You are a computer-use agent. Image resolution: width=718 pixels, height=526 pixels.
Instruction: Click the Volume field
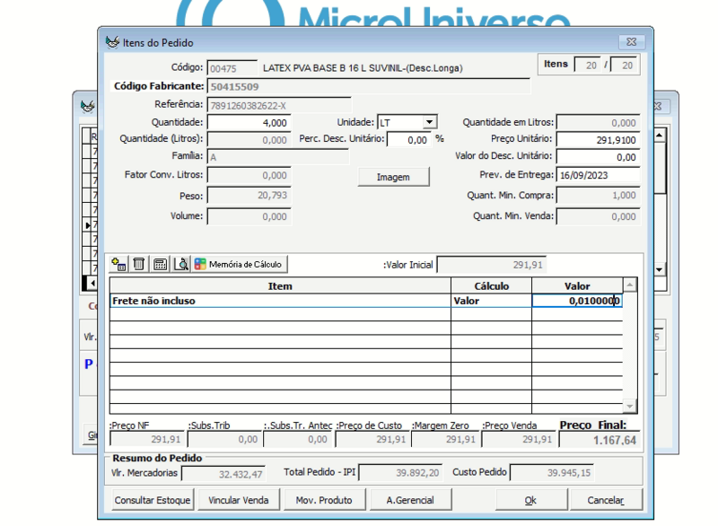[249, 216]
